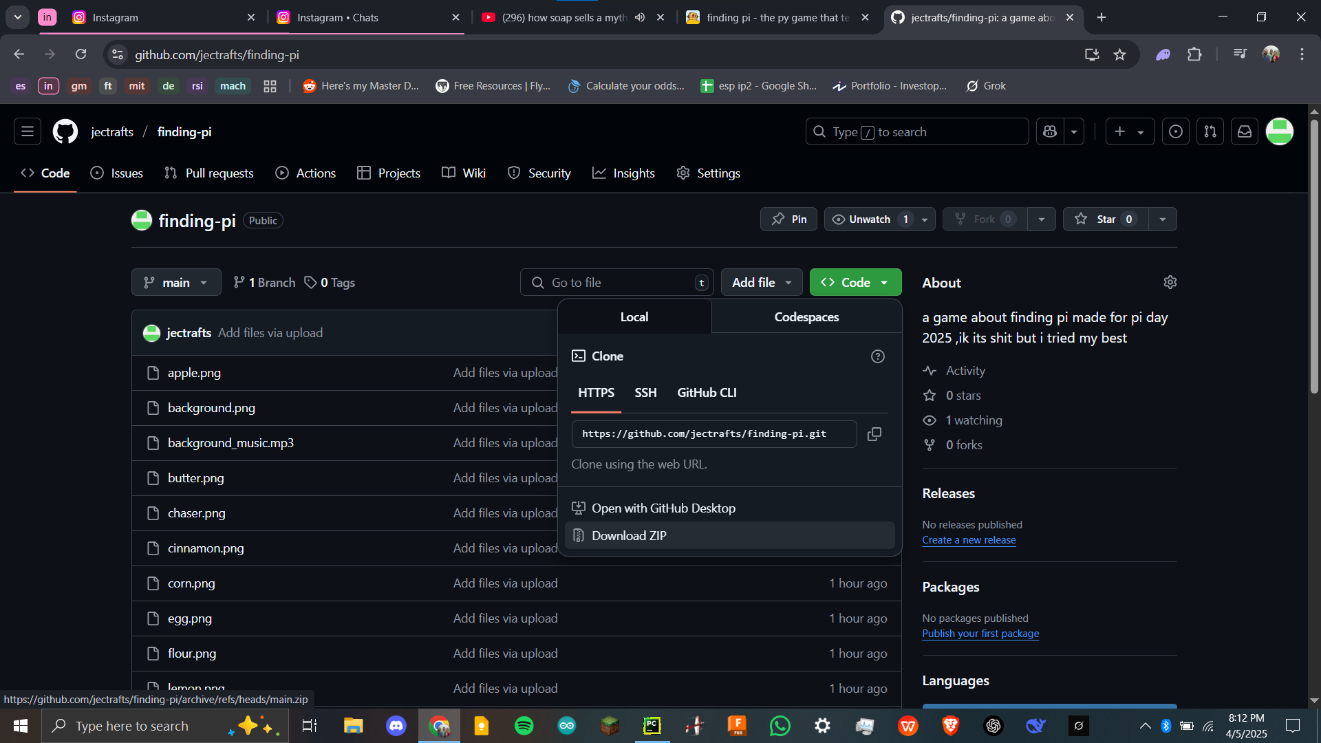Open Chrome's three-dot menu
The height and width of the screenshot is (743, 1321).
pyautogui.click(x=1302, y=54)
